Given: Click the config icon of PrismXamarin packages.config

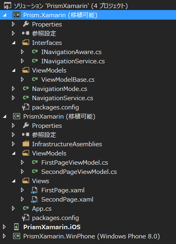Looking at the screenshot, I should (26, 218).
